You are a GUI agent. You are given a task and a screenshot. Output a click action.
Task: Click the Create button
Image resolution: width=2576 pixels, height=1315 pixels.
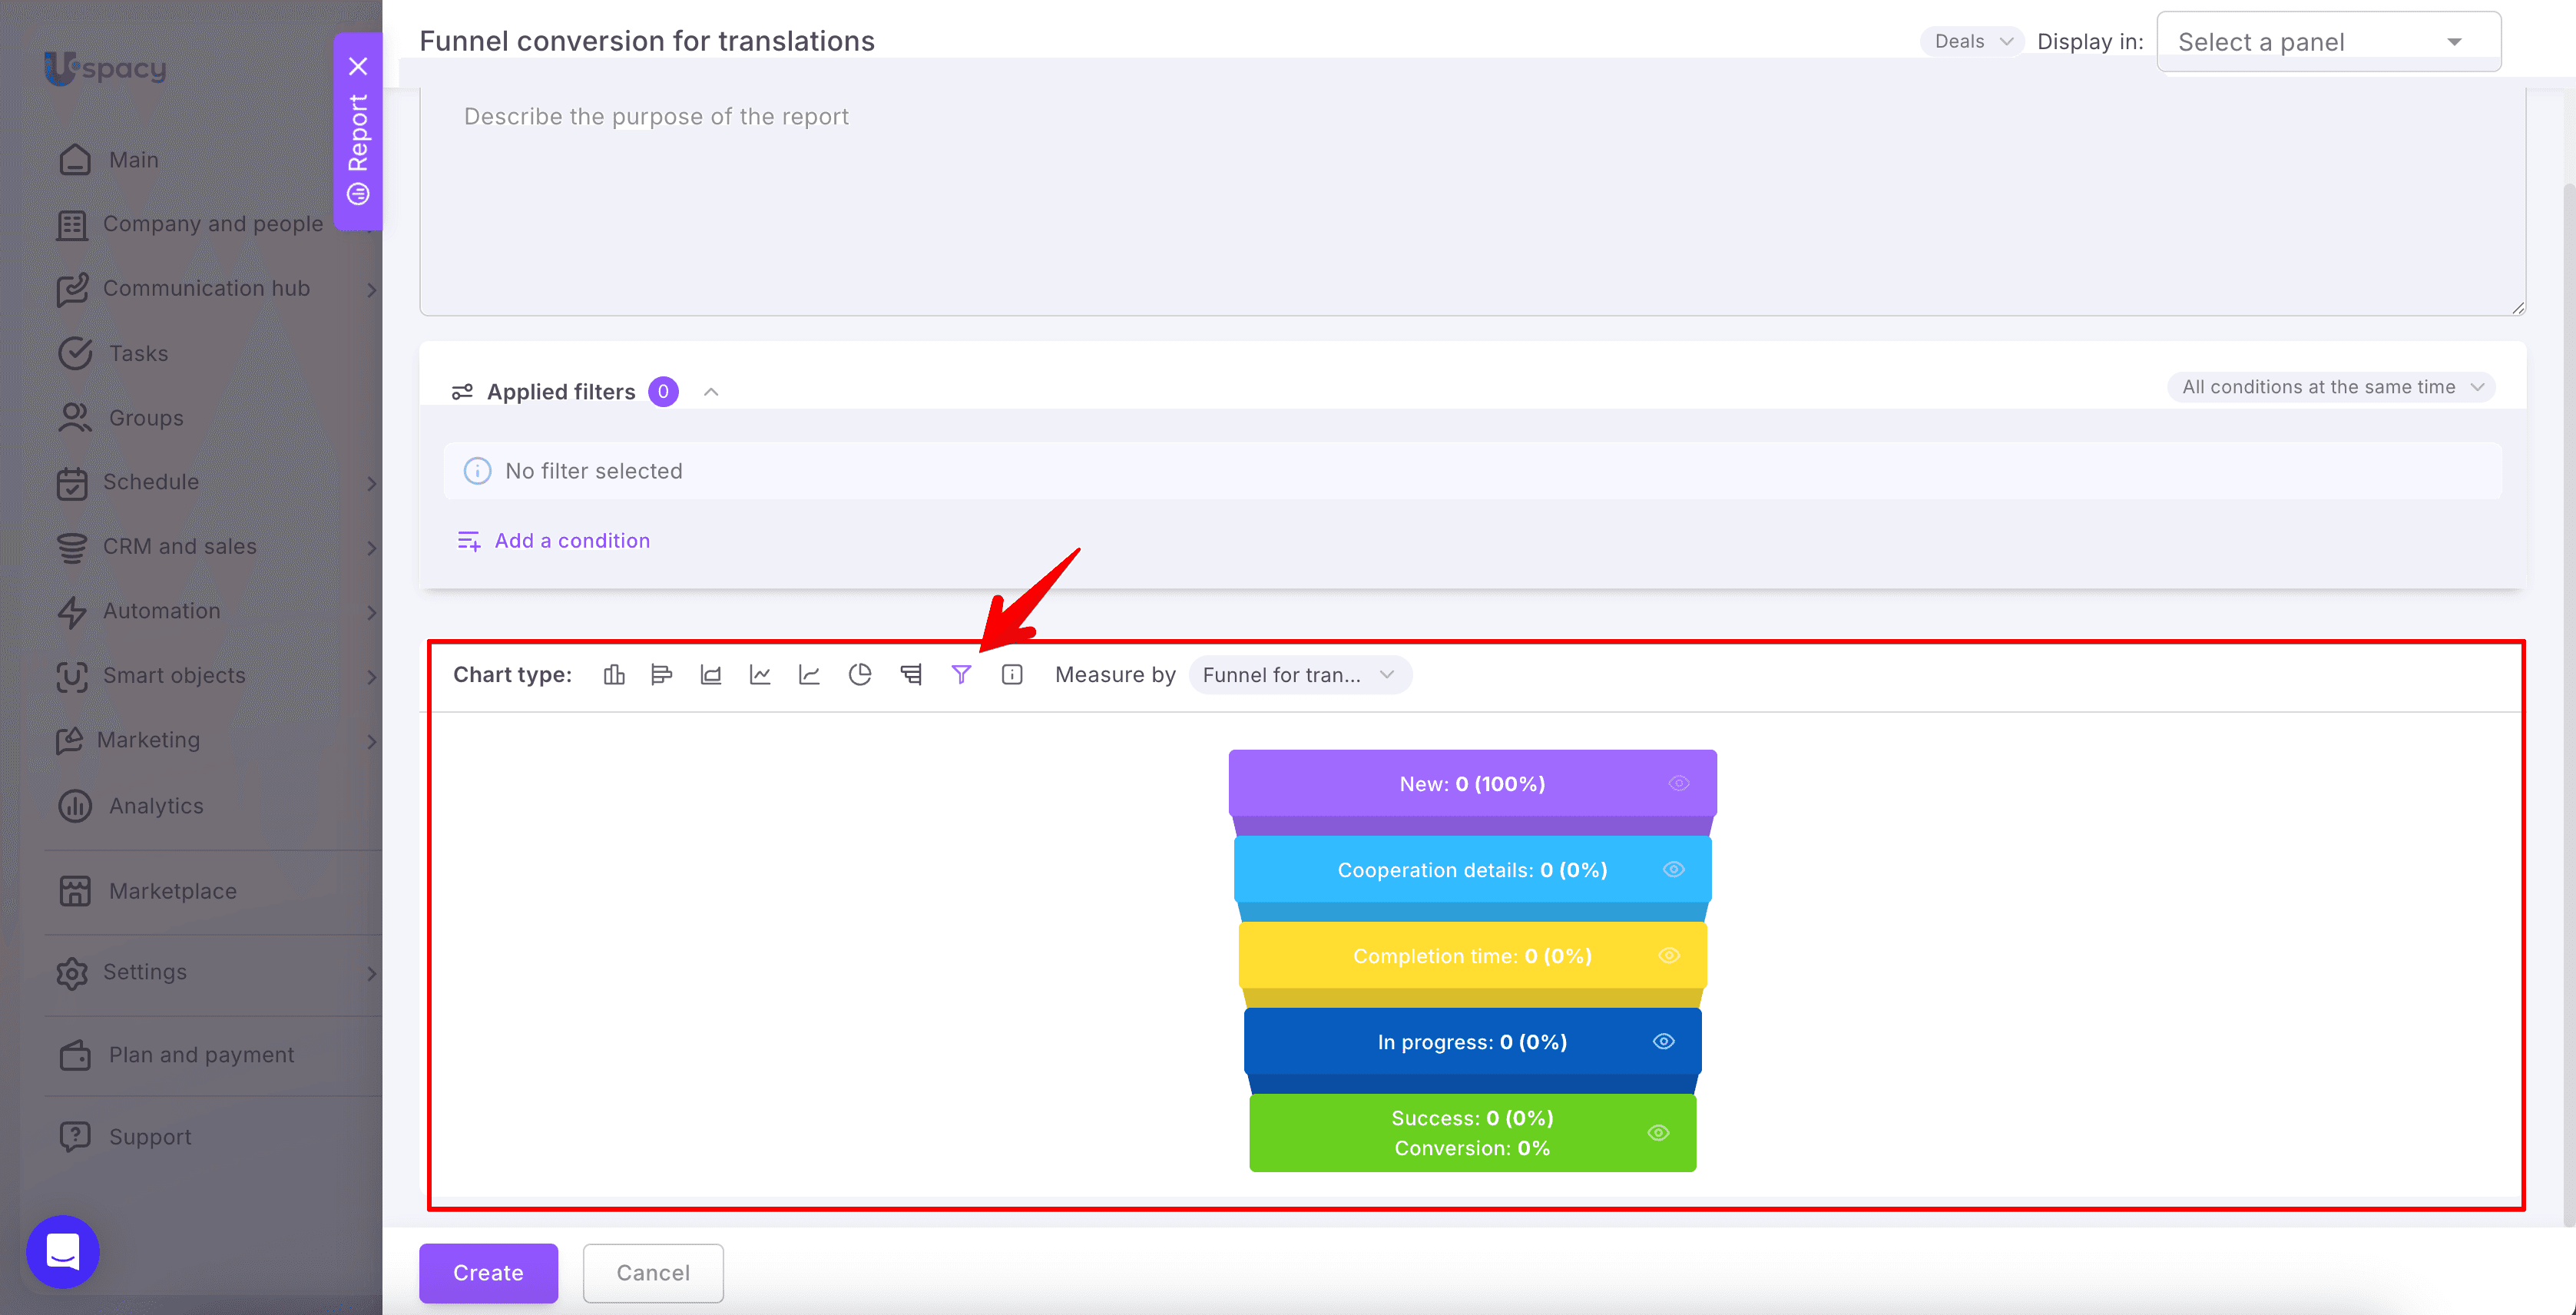pos(488,1273)
